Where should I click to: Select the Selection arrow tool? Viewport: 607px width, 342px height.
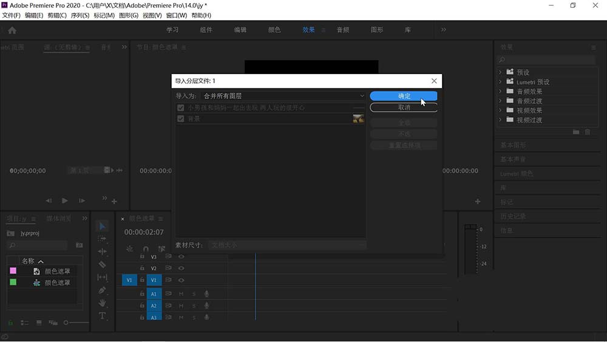click(102, 226)
